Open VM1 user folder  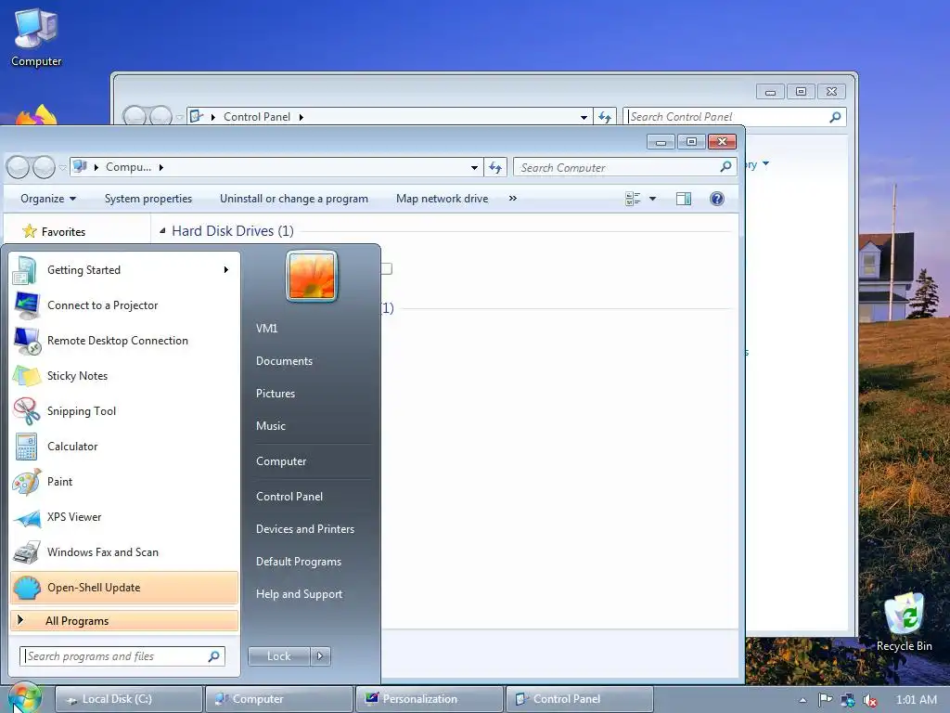266,328
